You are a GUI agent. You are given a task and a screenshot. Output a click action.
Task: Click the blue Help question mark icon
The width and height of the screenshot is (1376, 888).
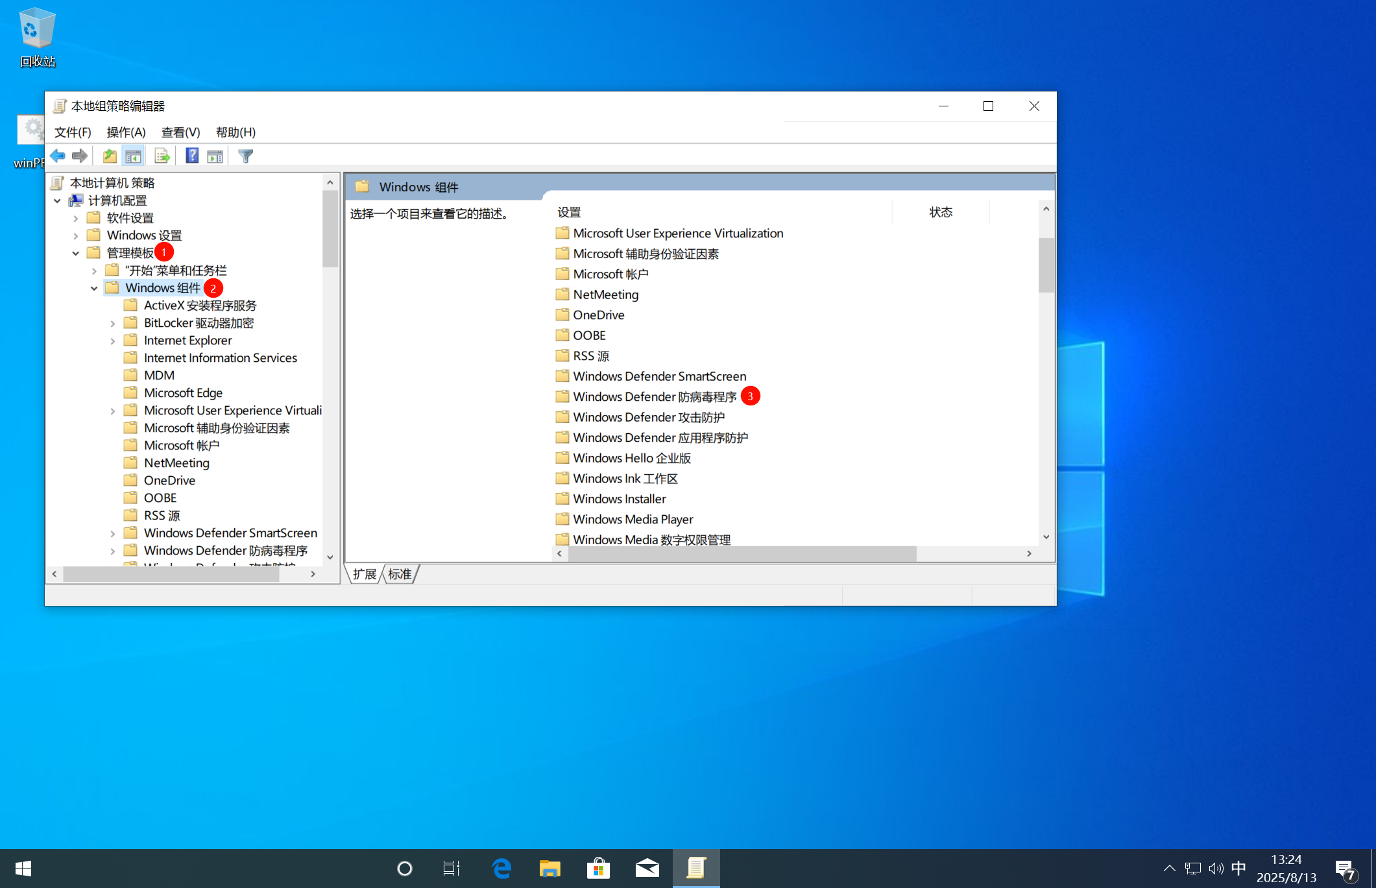point(192,156)
